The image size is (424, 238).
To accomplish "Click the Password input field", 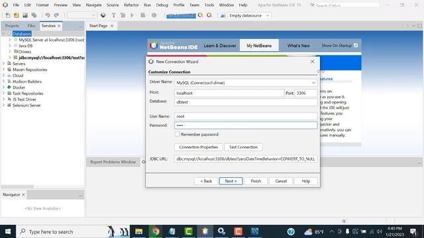I will click(x=246, y=125).
